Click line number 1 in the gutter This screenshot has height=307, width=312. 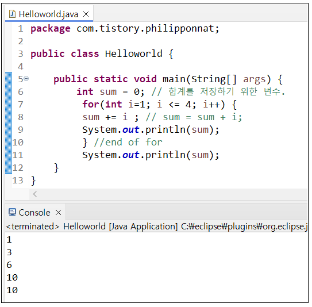21,29
